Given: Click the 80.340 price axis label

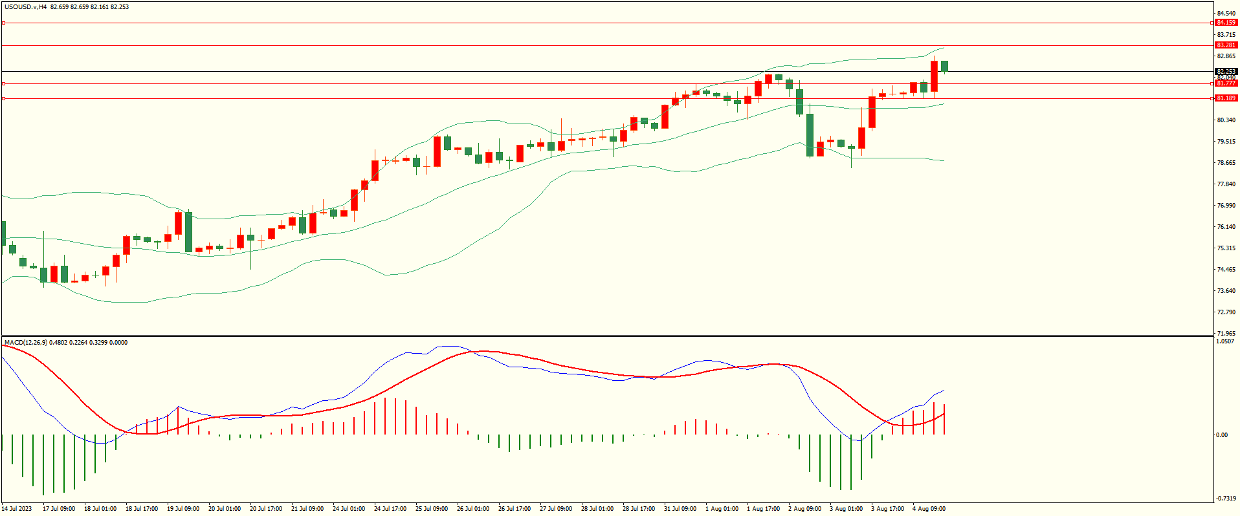Looking at the screenshot, I should tap(1226, 120).
